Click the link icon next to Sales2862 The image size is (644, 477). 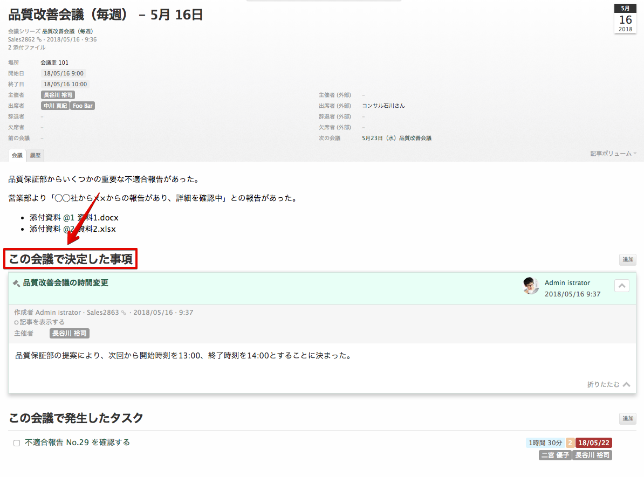[39, 40]
